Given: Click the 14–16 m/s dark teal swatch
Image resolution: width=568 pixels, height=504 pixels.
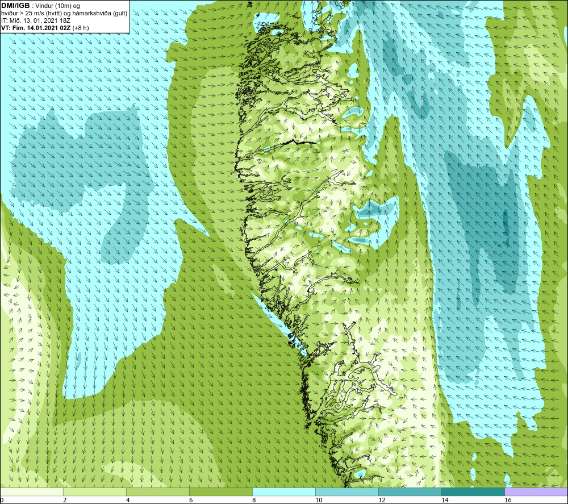Looking at the screenshot, I should click(x=473, y=491).
